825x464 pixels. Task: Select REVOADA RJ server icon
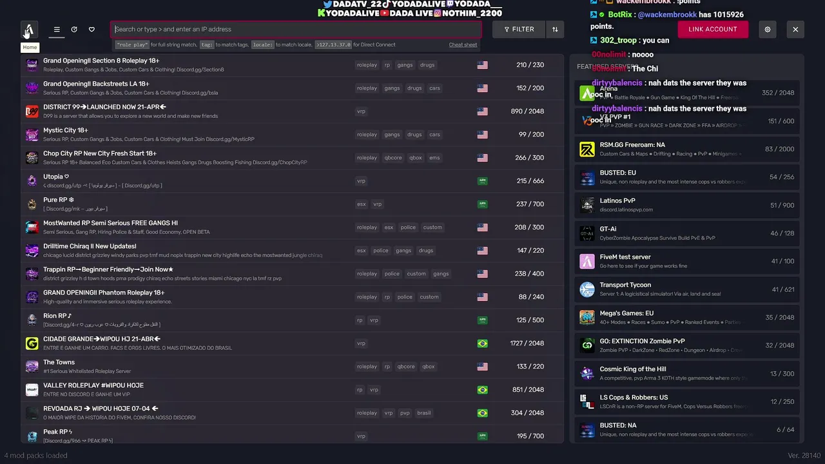(32, 413)
